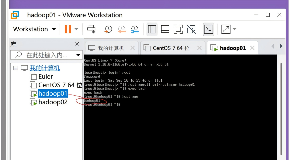
Task: Enter full screen mode icon
Action: pos(178,29)
